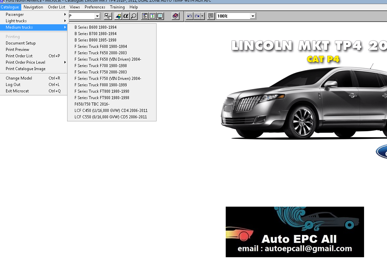Choose Log Out from menu

(x=33, y=85)
